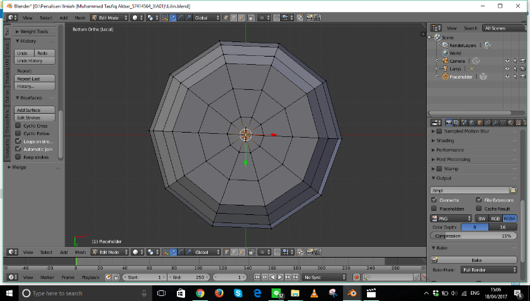Select scale manipulator icon in top header
The height and width of the screenshot is (301, 530).
coord(188,18)
